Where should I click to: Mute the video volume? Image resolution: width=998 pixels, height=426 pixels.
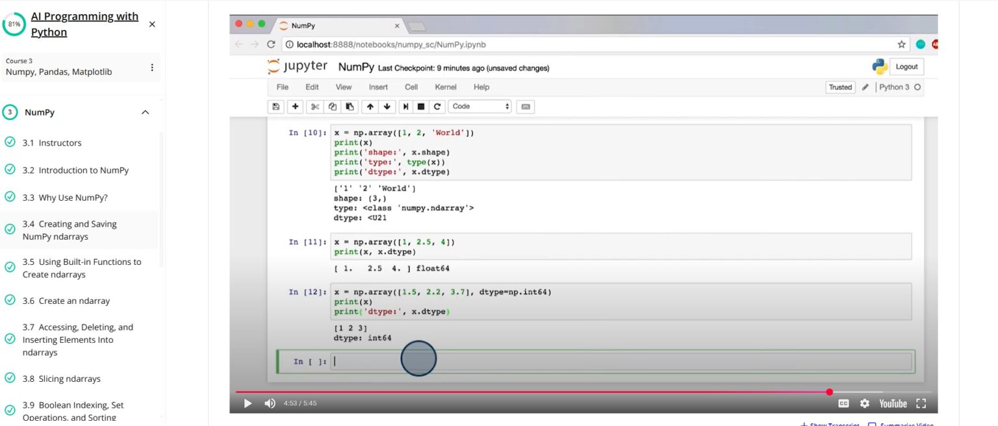coord(270,403)
